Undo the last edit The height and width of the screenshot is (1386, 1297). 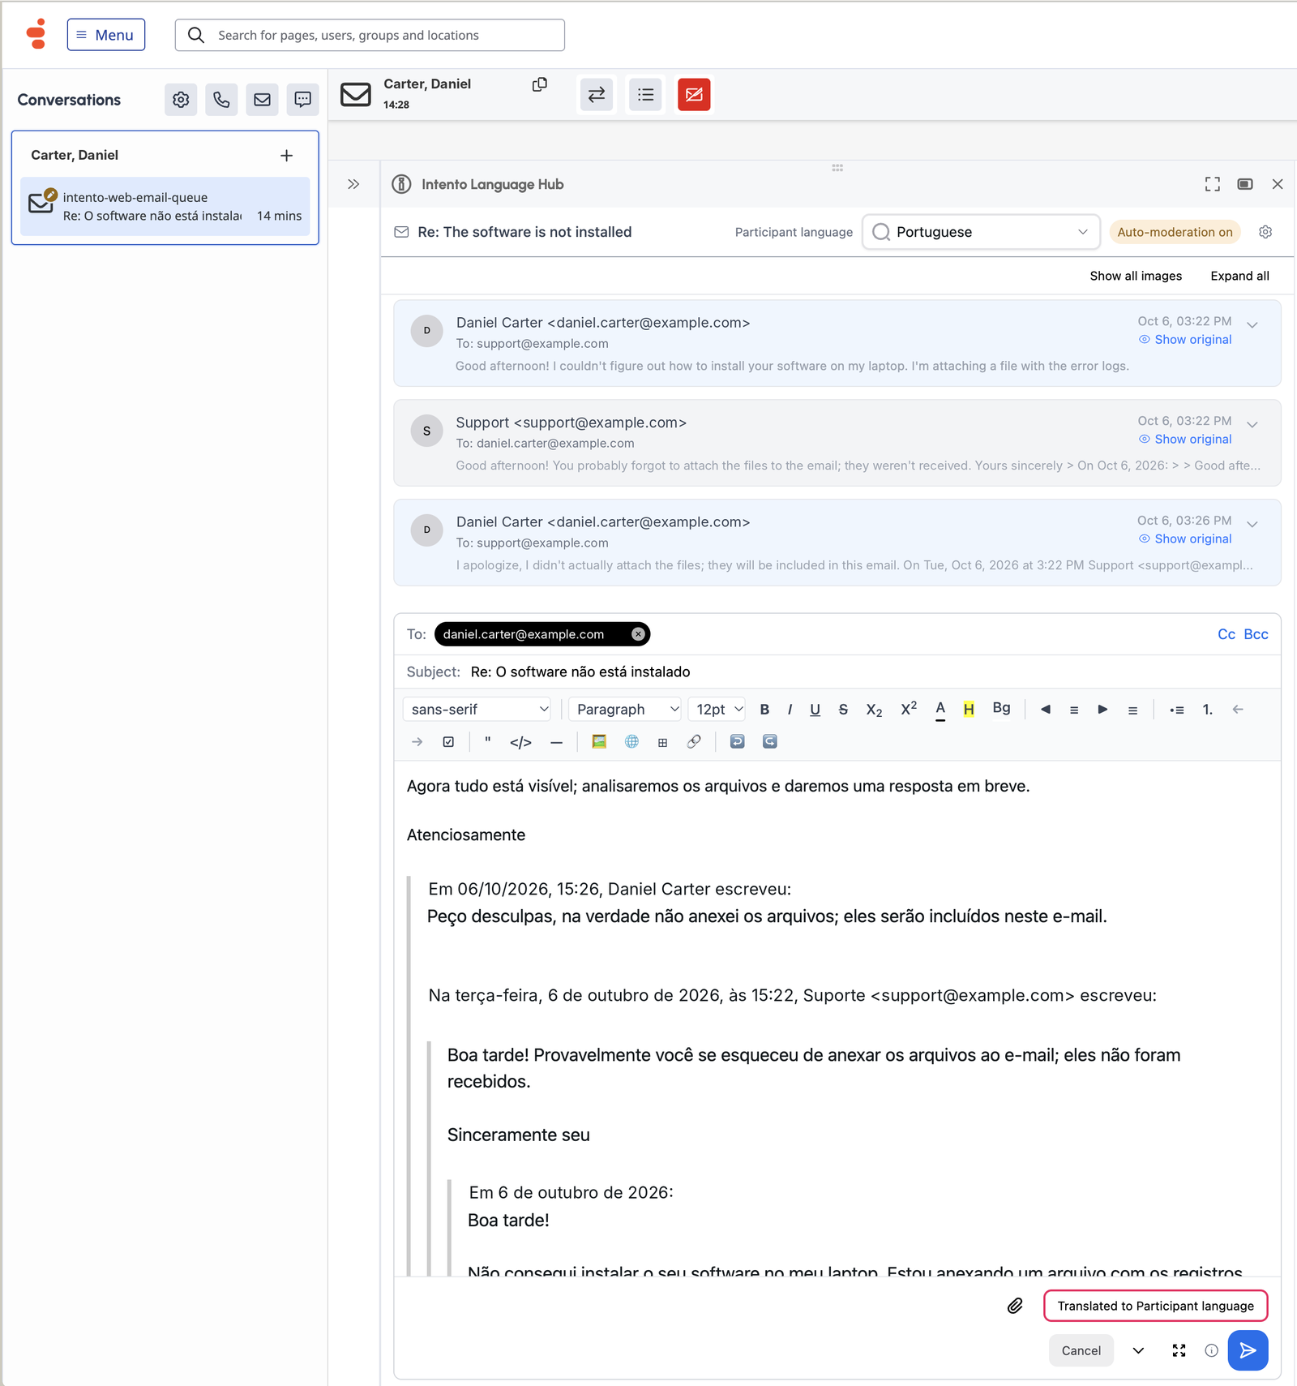pos(737,741)
